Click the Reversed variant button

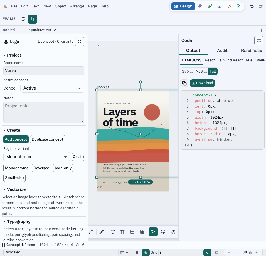coord(41,168)
